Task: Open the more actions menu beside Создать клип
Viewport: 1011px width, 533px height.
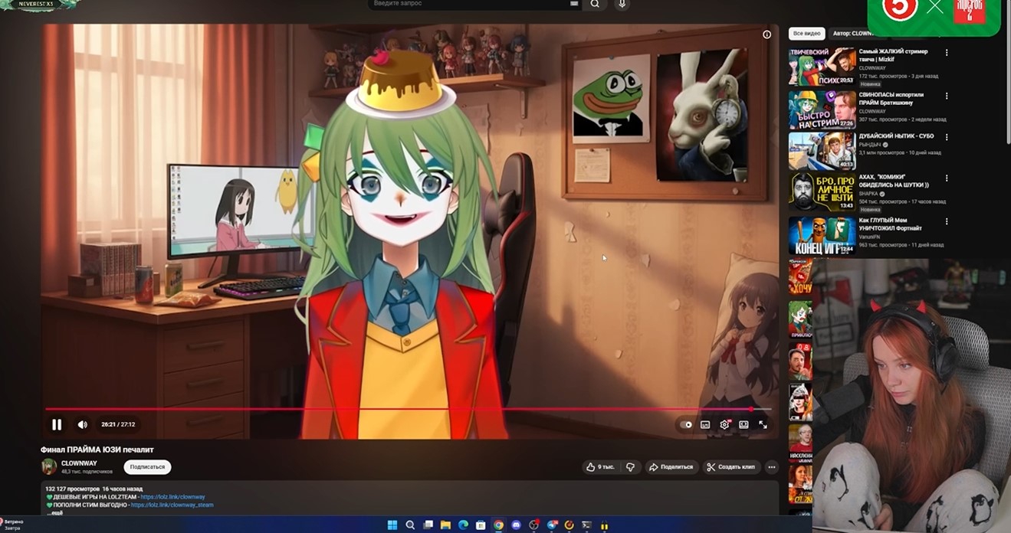Action: click(x=772, y=467)
